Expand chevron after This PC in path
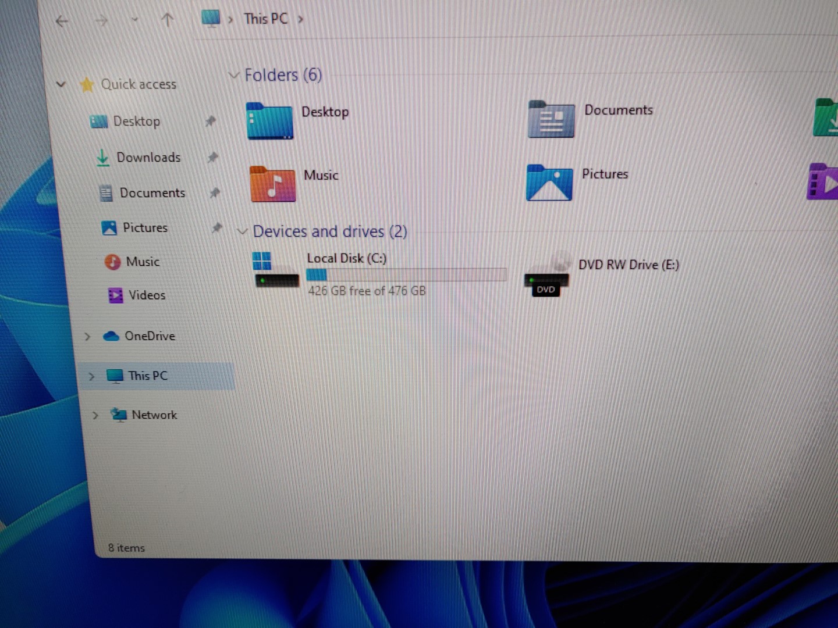Viewport: 838px width, 628px height. (300, 19)
